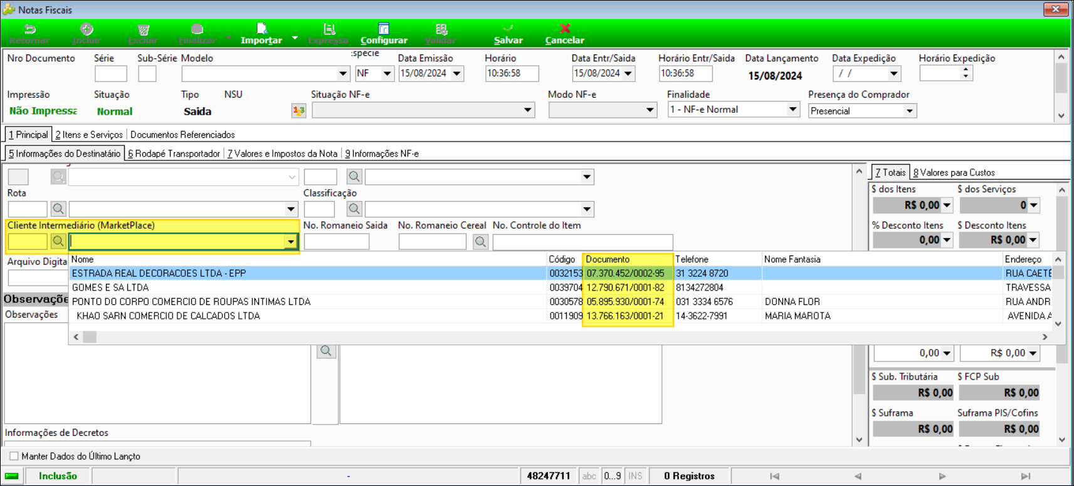Open 8 Valores para Custos tab
Viewport: 1074px width, 486px height.
pyautogui.click(x=954, y=172)
